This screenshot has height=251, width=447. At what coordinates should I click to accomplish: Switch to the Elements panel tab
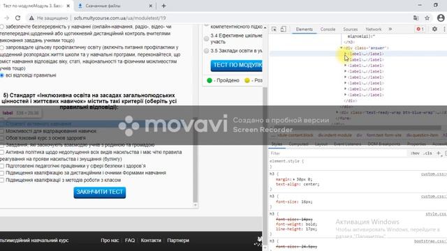305,29
